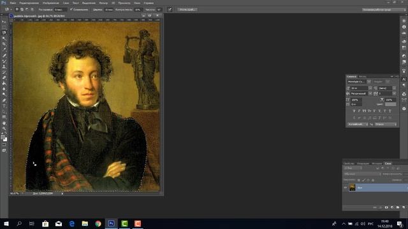Open the Файл menu
The height and width of the screenshot is (229, 408).
coord(13,3)
